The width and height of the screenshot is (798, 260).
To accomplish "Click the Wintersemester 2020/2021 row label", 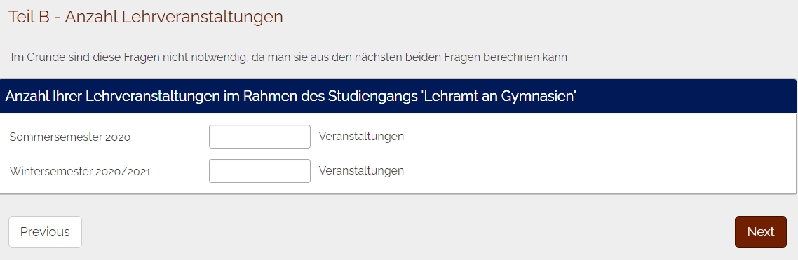I will coord(80,172).
